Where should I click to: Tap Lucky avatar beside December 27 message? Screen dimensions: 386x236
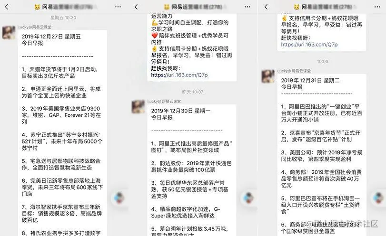pos(9,32)
